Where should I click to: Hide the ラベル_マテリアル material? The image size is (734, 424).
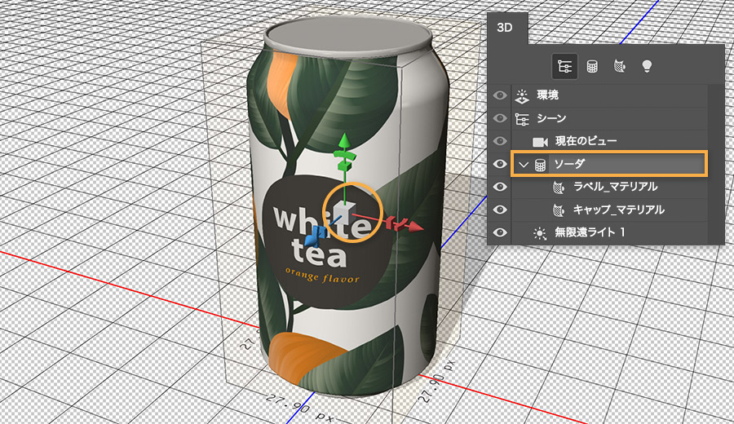tap(499, 187)
